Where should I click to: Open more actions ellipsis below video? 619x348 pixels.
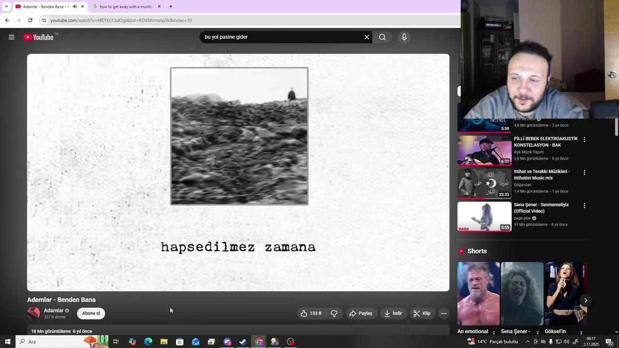tap(444, 313)
